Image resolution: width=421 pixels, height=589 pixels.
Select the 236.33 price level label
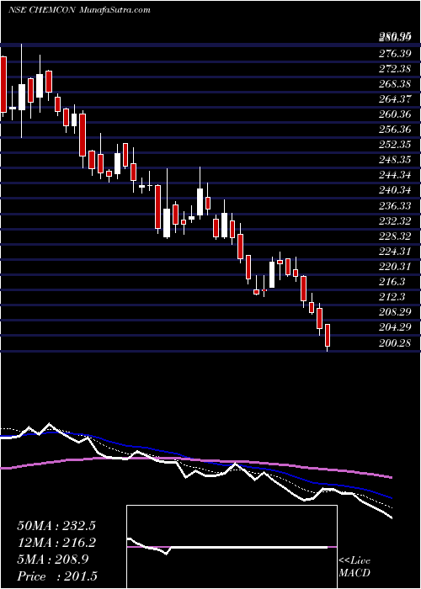point(394,205)
